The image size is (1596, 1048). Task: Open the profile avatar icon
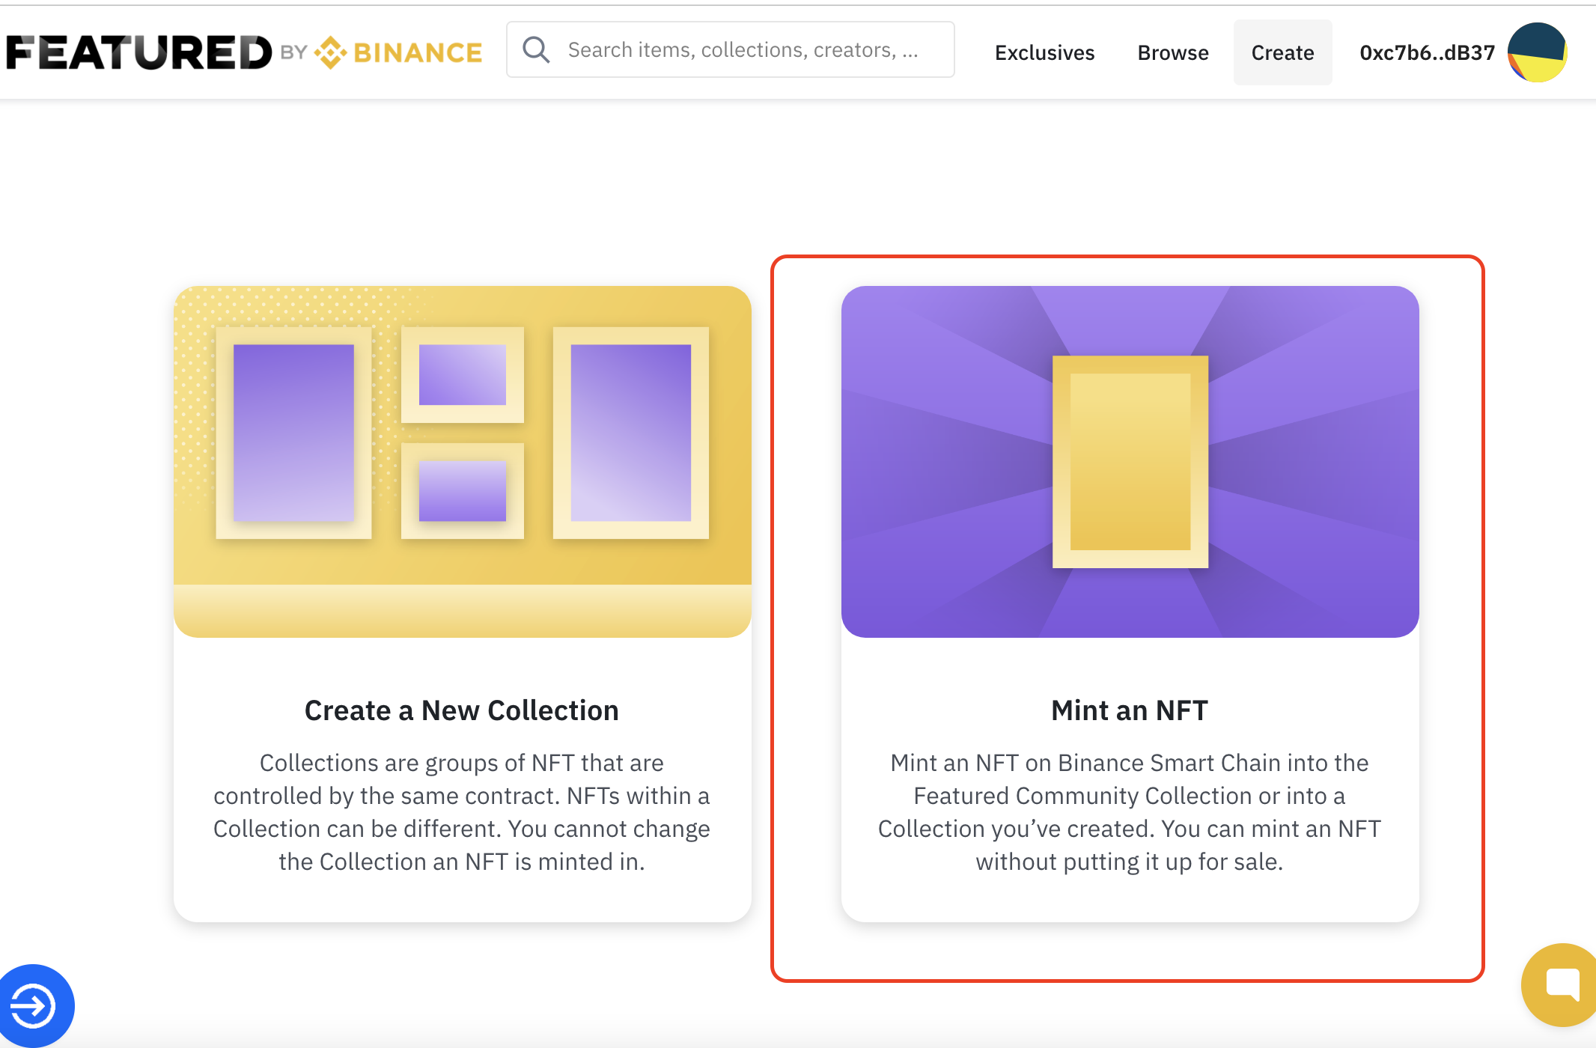[x=1537, y=52]
